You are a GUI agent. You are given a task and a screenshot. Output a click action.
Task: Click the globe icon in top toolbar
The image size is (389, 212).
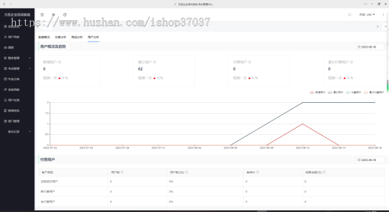(53, 15)
